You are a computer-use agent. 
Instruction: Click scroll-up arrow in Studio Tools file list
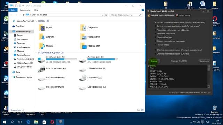(209, 66)
